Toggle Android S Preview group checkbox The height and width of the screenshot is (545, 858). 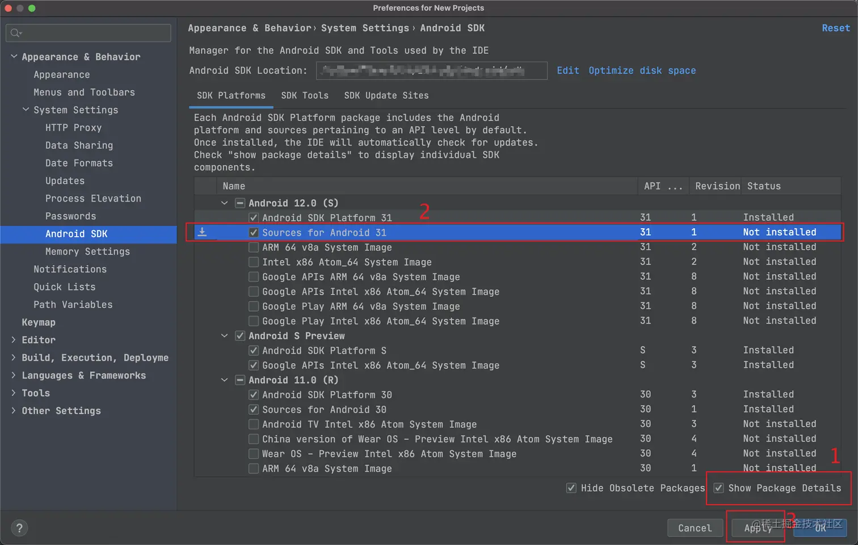240,336
